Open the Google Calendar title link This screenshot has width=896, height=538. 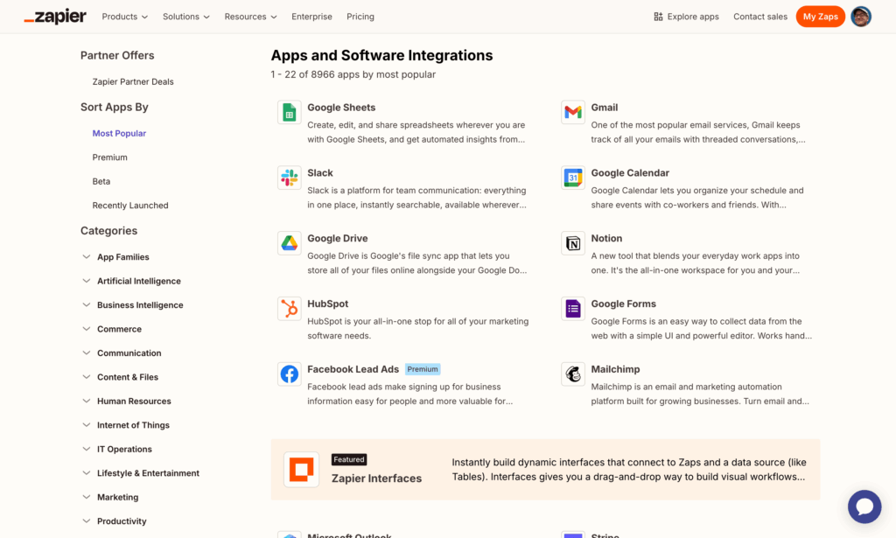[630, 173]
